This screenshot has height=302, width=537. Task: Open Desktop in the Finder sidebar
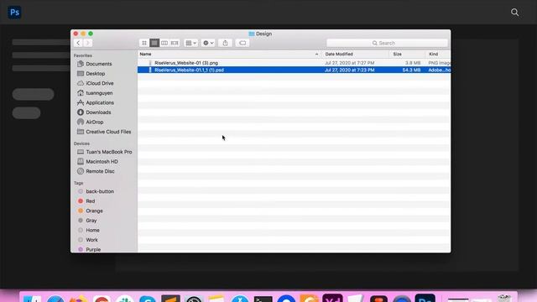pyautogui.click(x=96, y=74)
